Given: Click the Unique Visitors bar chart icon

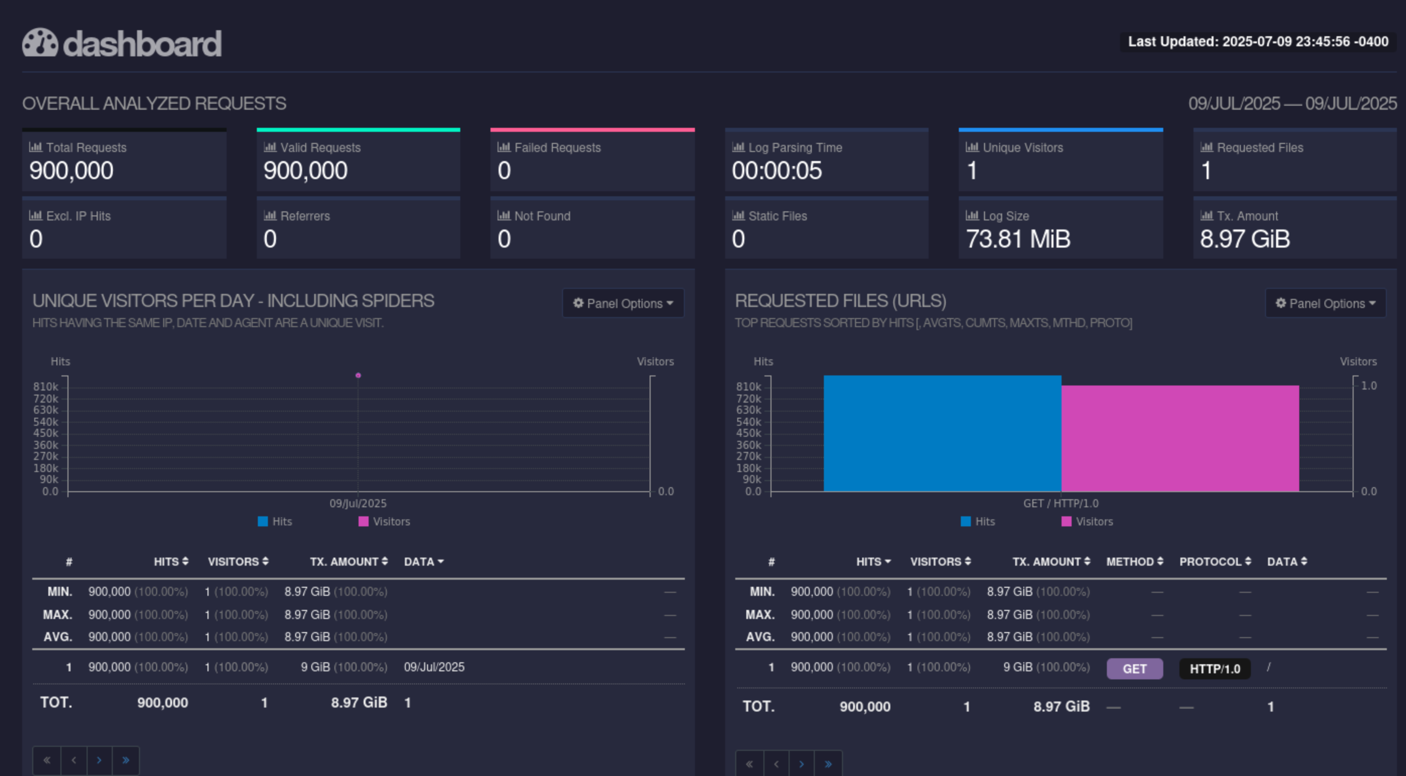Looking at the screenshot, I should tap(971, 147).
